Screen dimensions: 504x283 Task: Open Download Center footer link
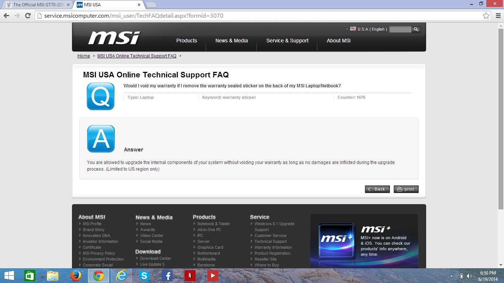(x=156, y=258)
